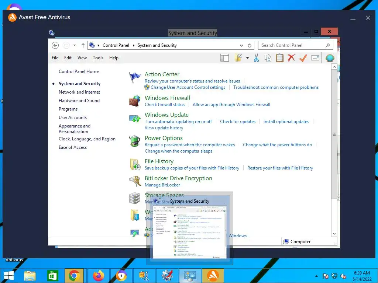Click the Back navigation arrow
Viewport: 378px width, 283px height.
[x=55, y=45]
